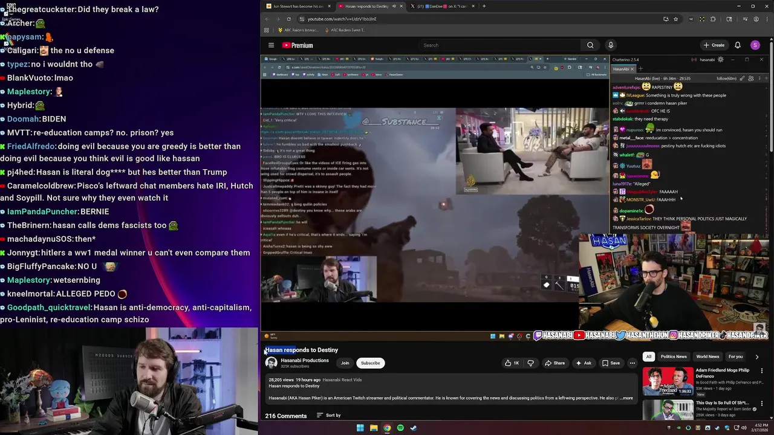Click the Join channel button
The width and height of the screenshot is (774, 435).
[x=345, y=363]
